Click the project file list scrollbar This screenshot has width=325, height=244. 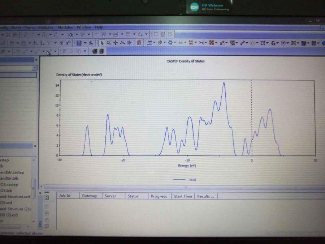click(x=33, y=188)
